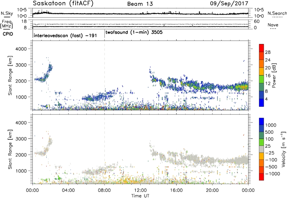Click the '16:00' time axis label
This screenshot has height=198, width=287.
pos(176,190)
